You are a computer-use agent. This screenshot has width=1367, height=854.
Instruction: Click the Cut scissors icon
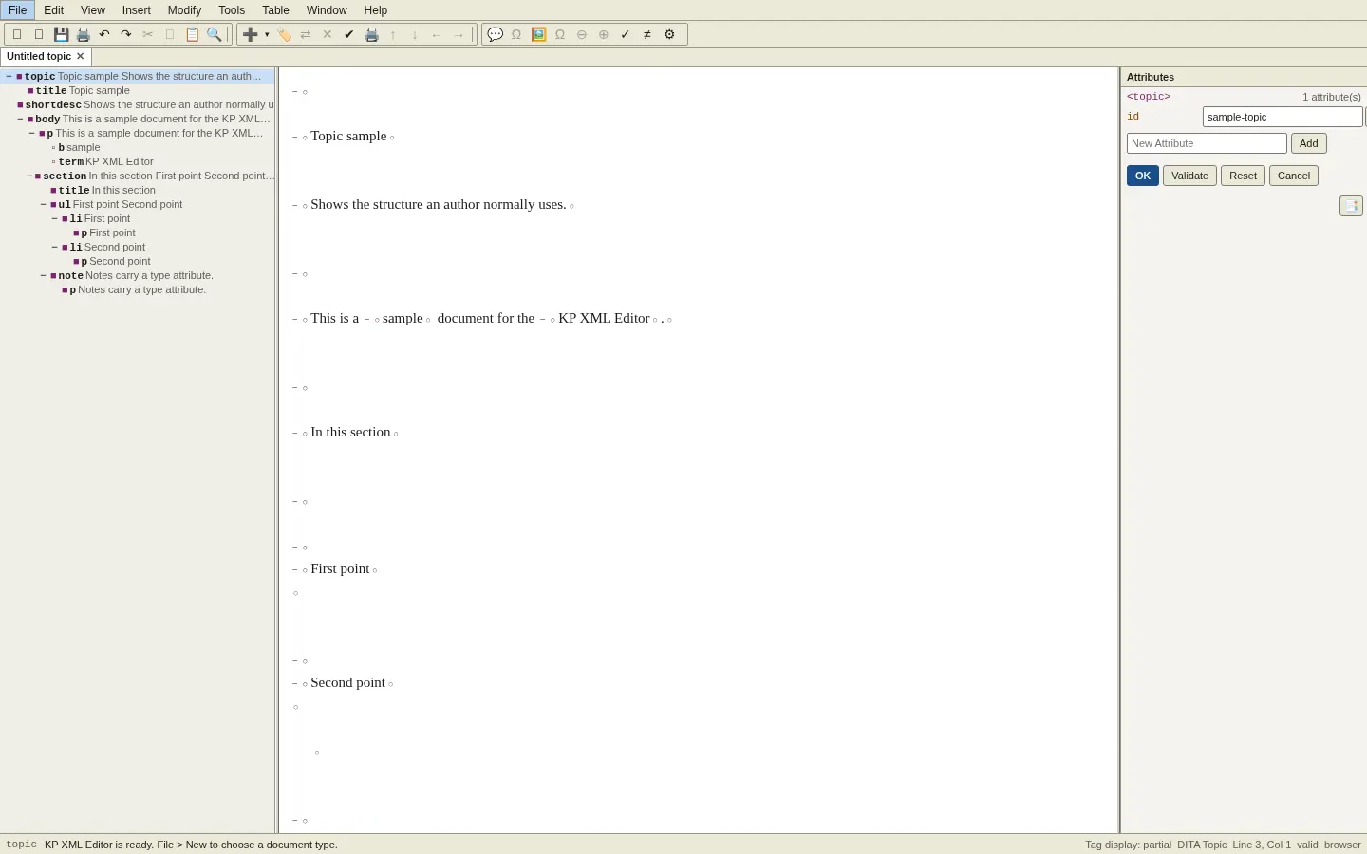coord(148,34)
